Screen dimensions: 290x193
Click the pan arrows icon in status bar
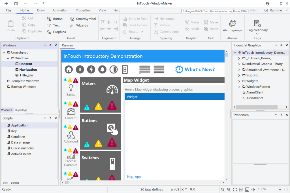(x=253, y=189)
